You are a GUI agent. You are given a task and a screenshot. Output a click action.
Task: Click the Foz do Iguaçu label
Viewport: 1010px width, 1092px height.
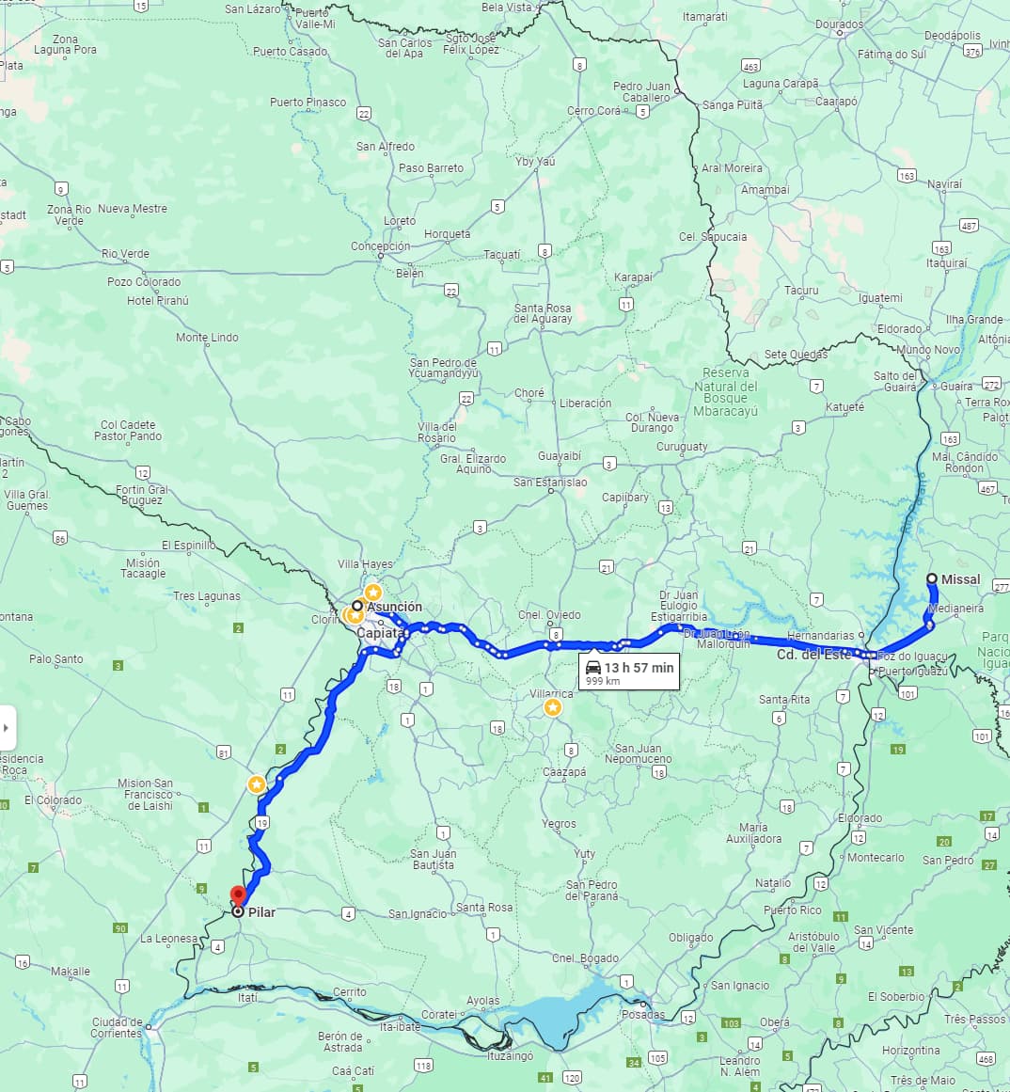coord(912,656)
